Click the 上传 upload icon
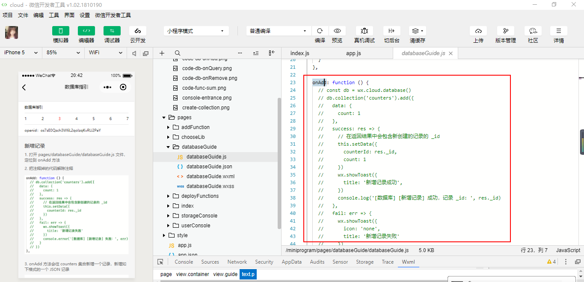 tap(478, 31)
